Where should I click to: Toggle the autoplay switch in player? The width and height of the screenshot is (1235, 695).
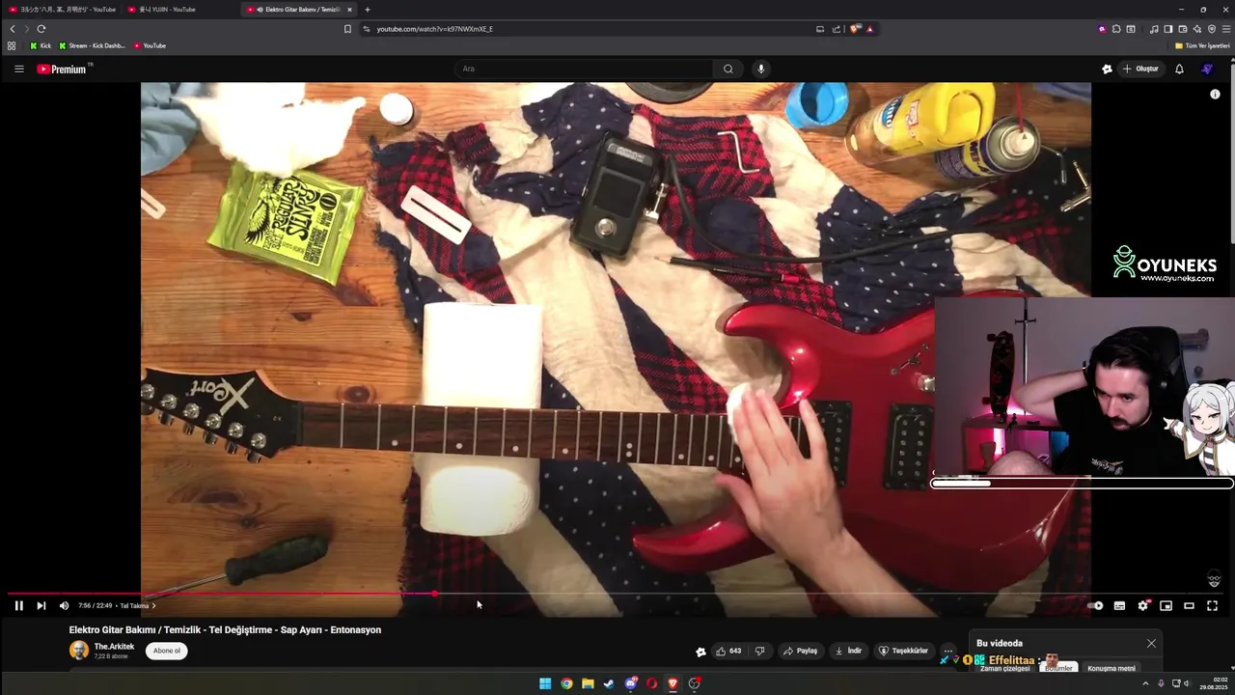[1095, 605]
